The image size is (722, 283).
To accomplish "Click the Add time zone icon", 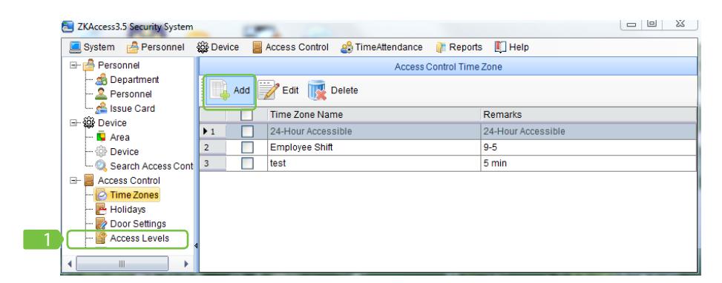I will 220,90.
